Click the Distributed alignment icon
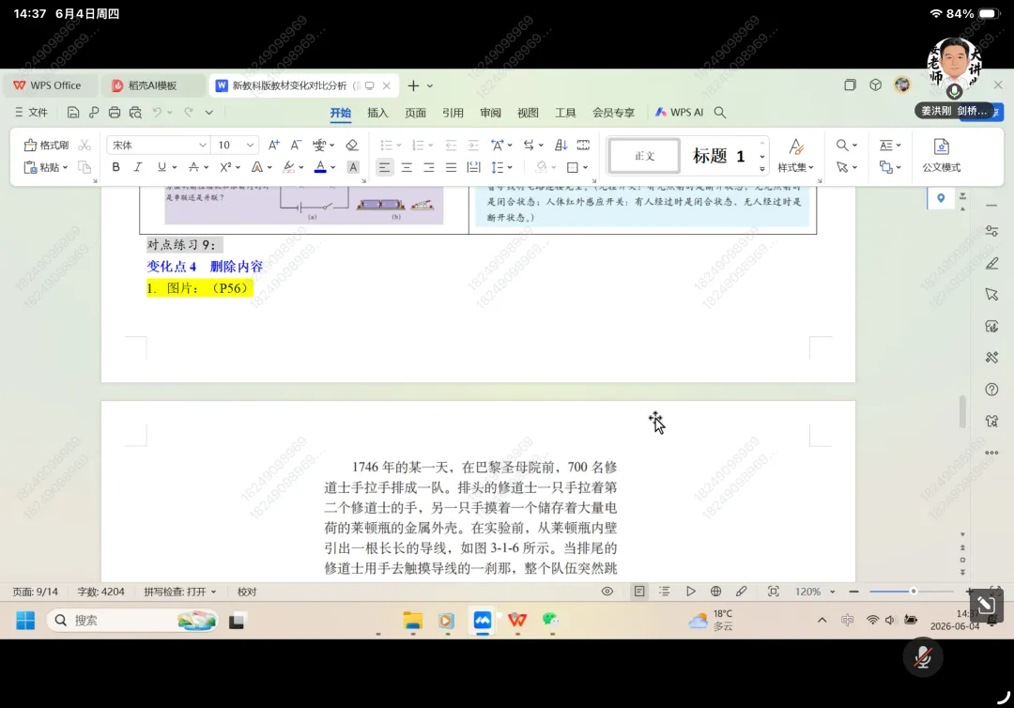Viewport: 1014px width, 708px height. point(473,167)
